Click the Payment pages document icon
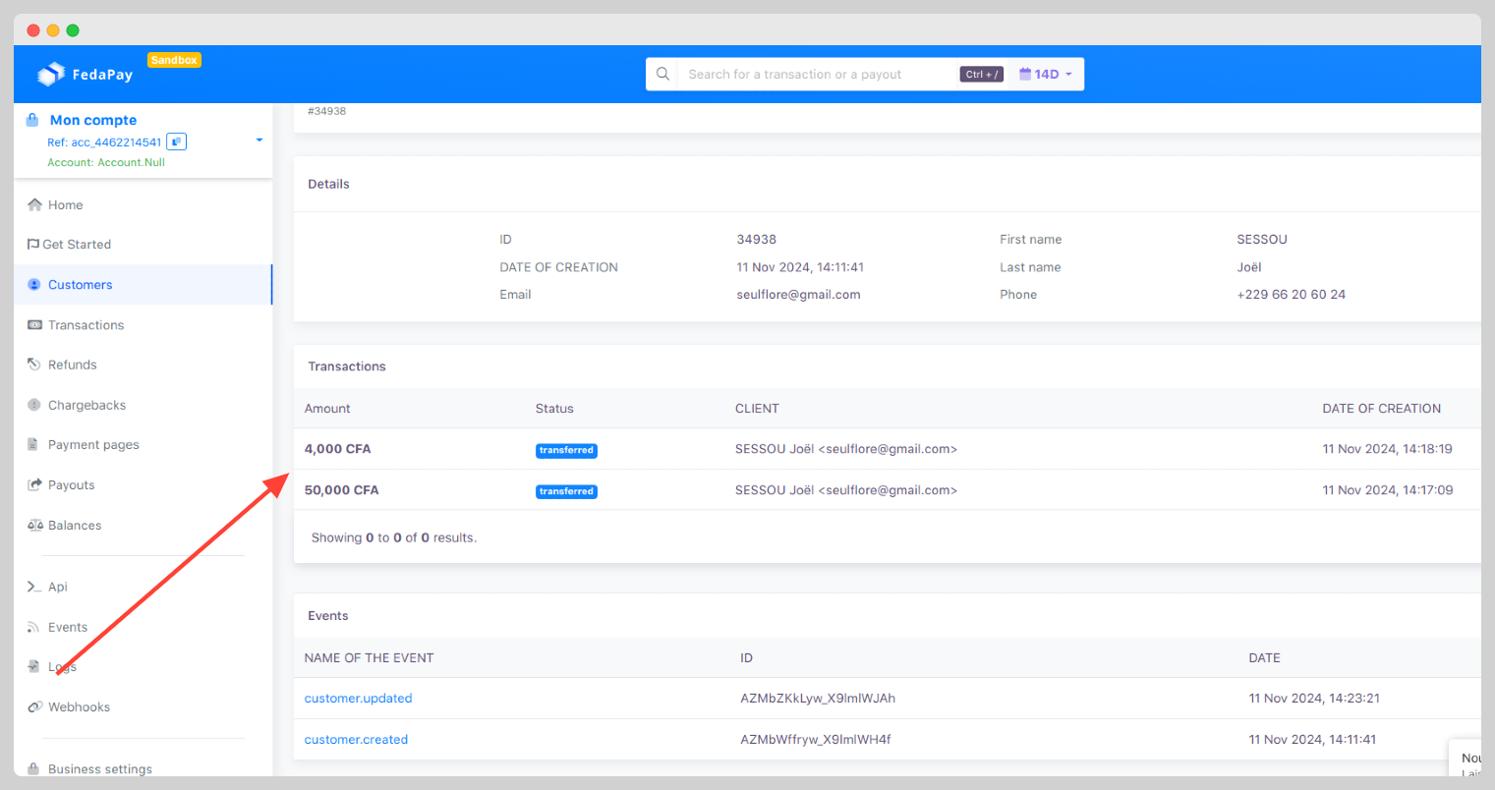 point(33,444)
